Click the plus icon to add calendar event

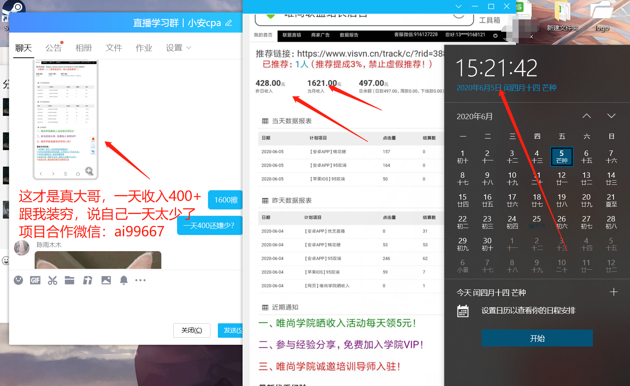(x=613, y=292)
